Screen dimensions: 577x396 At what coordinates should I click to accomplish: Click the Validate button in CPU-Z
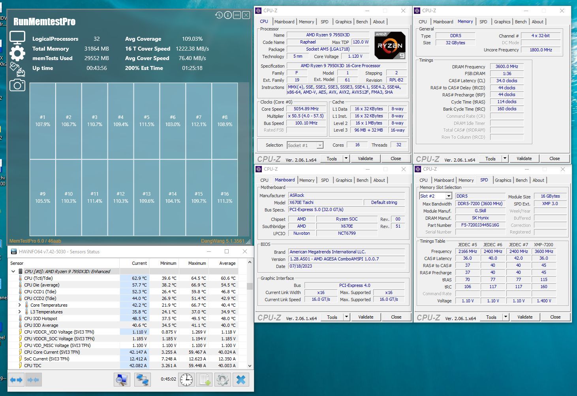pyautogui.click(x=365, y=158)
